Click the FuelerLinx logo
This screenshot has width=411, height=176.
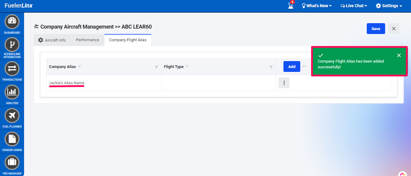(19, 6)
